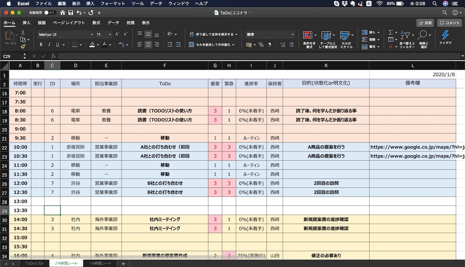The height and width of the screenshot is (267, 465).
Task: Align cell content to the bottom
Action: tap(157, 34)
